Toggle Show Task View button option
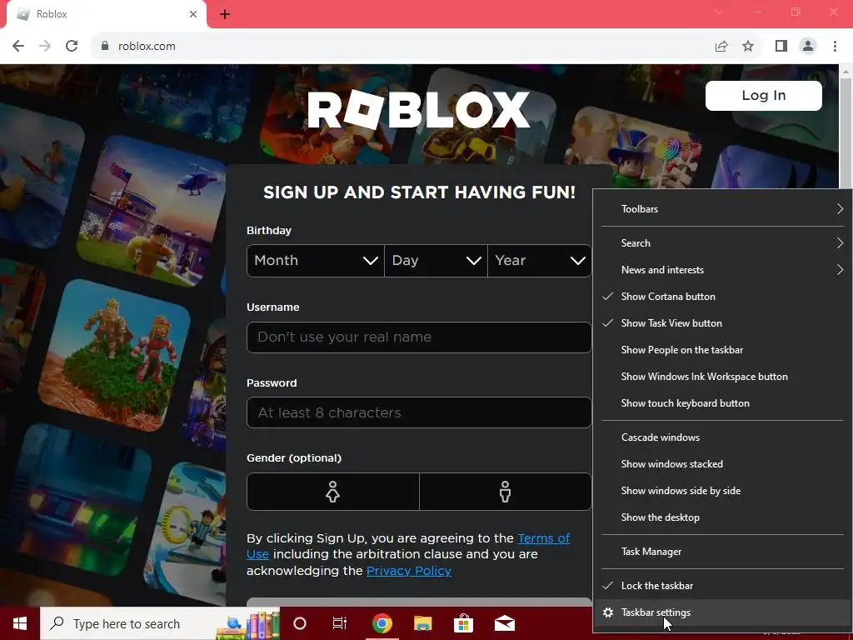 (722, 323)
